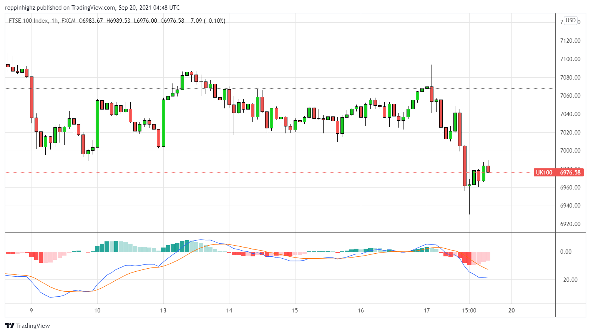This screenshot has height=334, width=591.
Task: Click date 14 on time axis
Action: click(229, 311)
